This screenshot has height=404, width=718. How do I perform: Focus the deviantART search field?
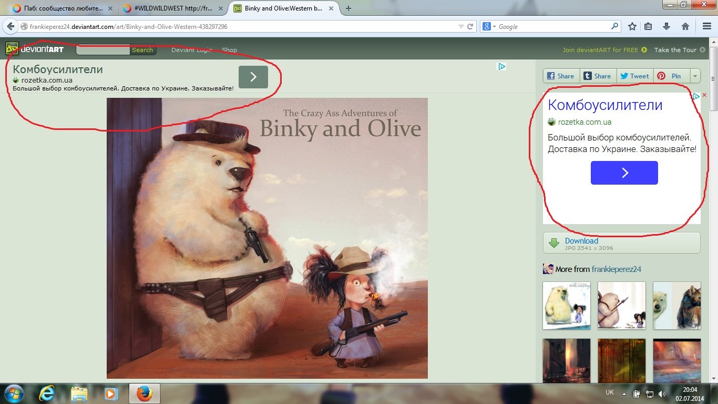103,50
